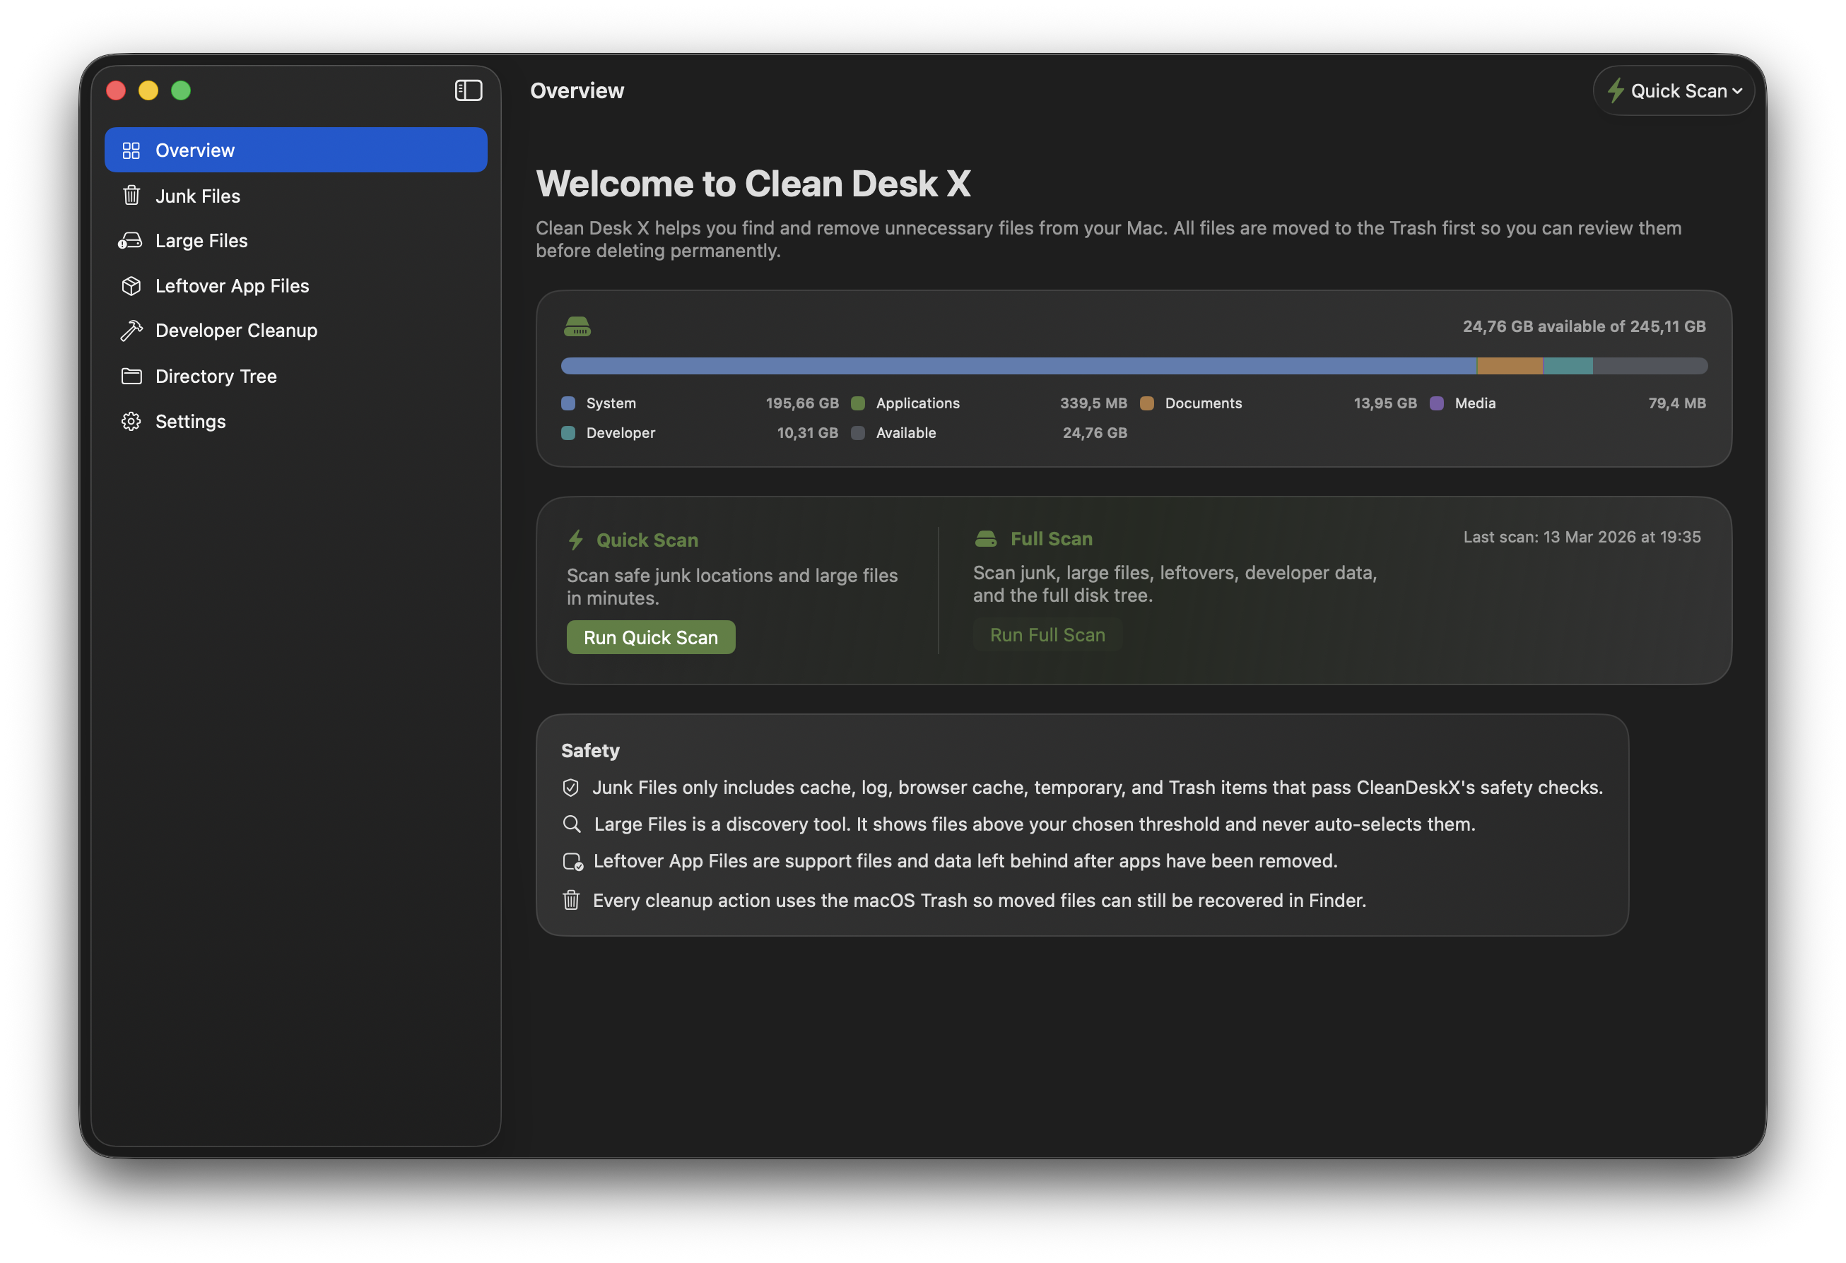Open the Quick Scan dropdown chevron in toolbar

1737,91
